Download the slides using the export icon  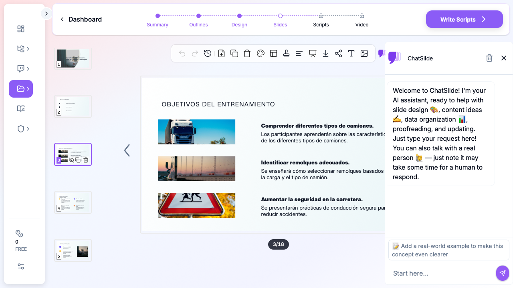(x=325, y=54)
